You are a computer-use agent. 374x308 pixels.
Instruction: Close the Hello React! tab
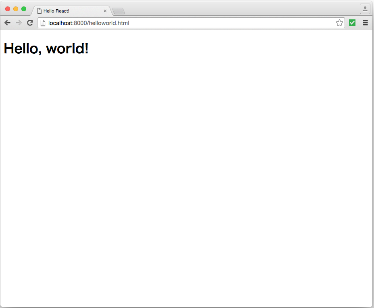pyautogui.click(x=105, y=11)
